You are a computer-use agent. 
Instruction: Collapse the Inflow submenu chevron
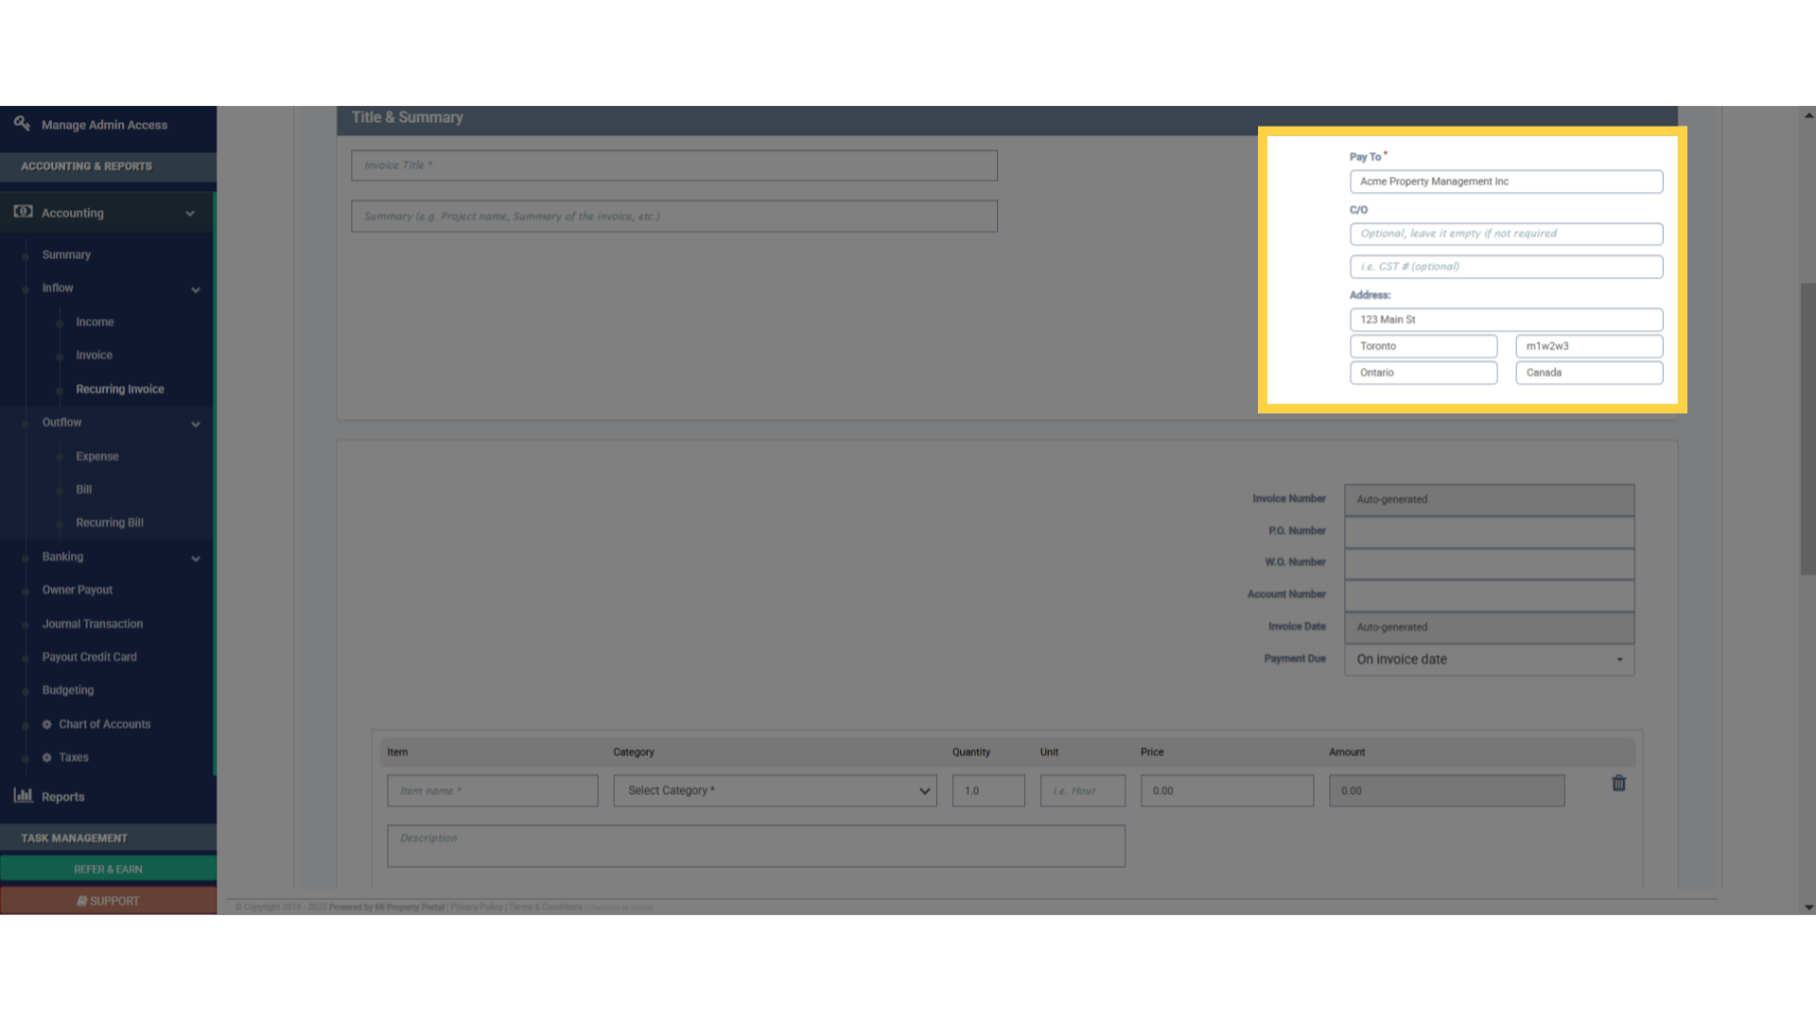[196, 289]
